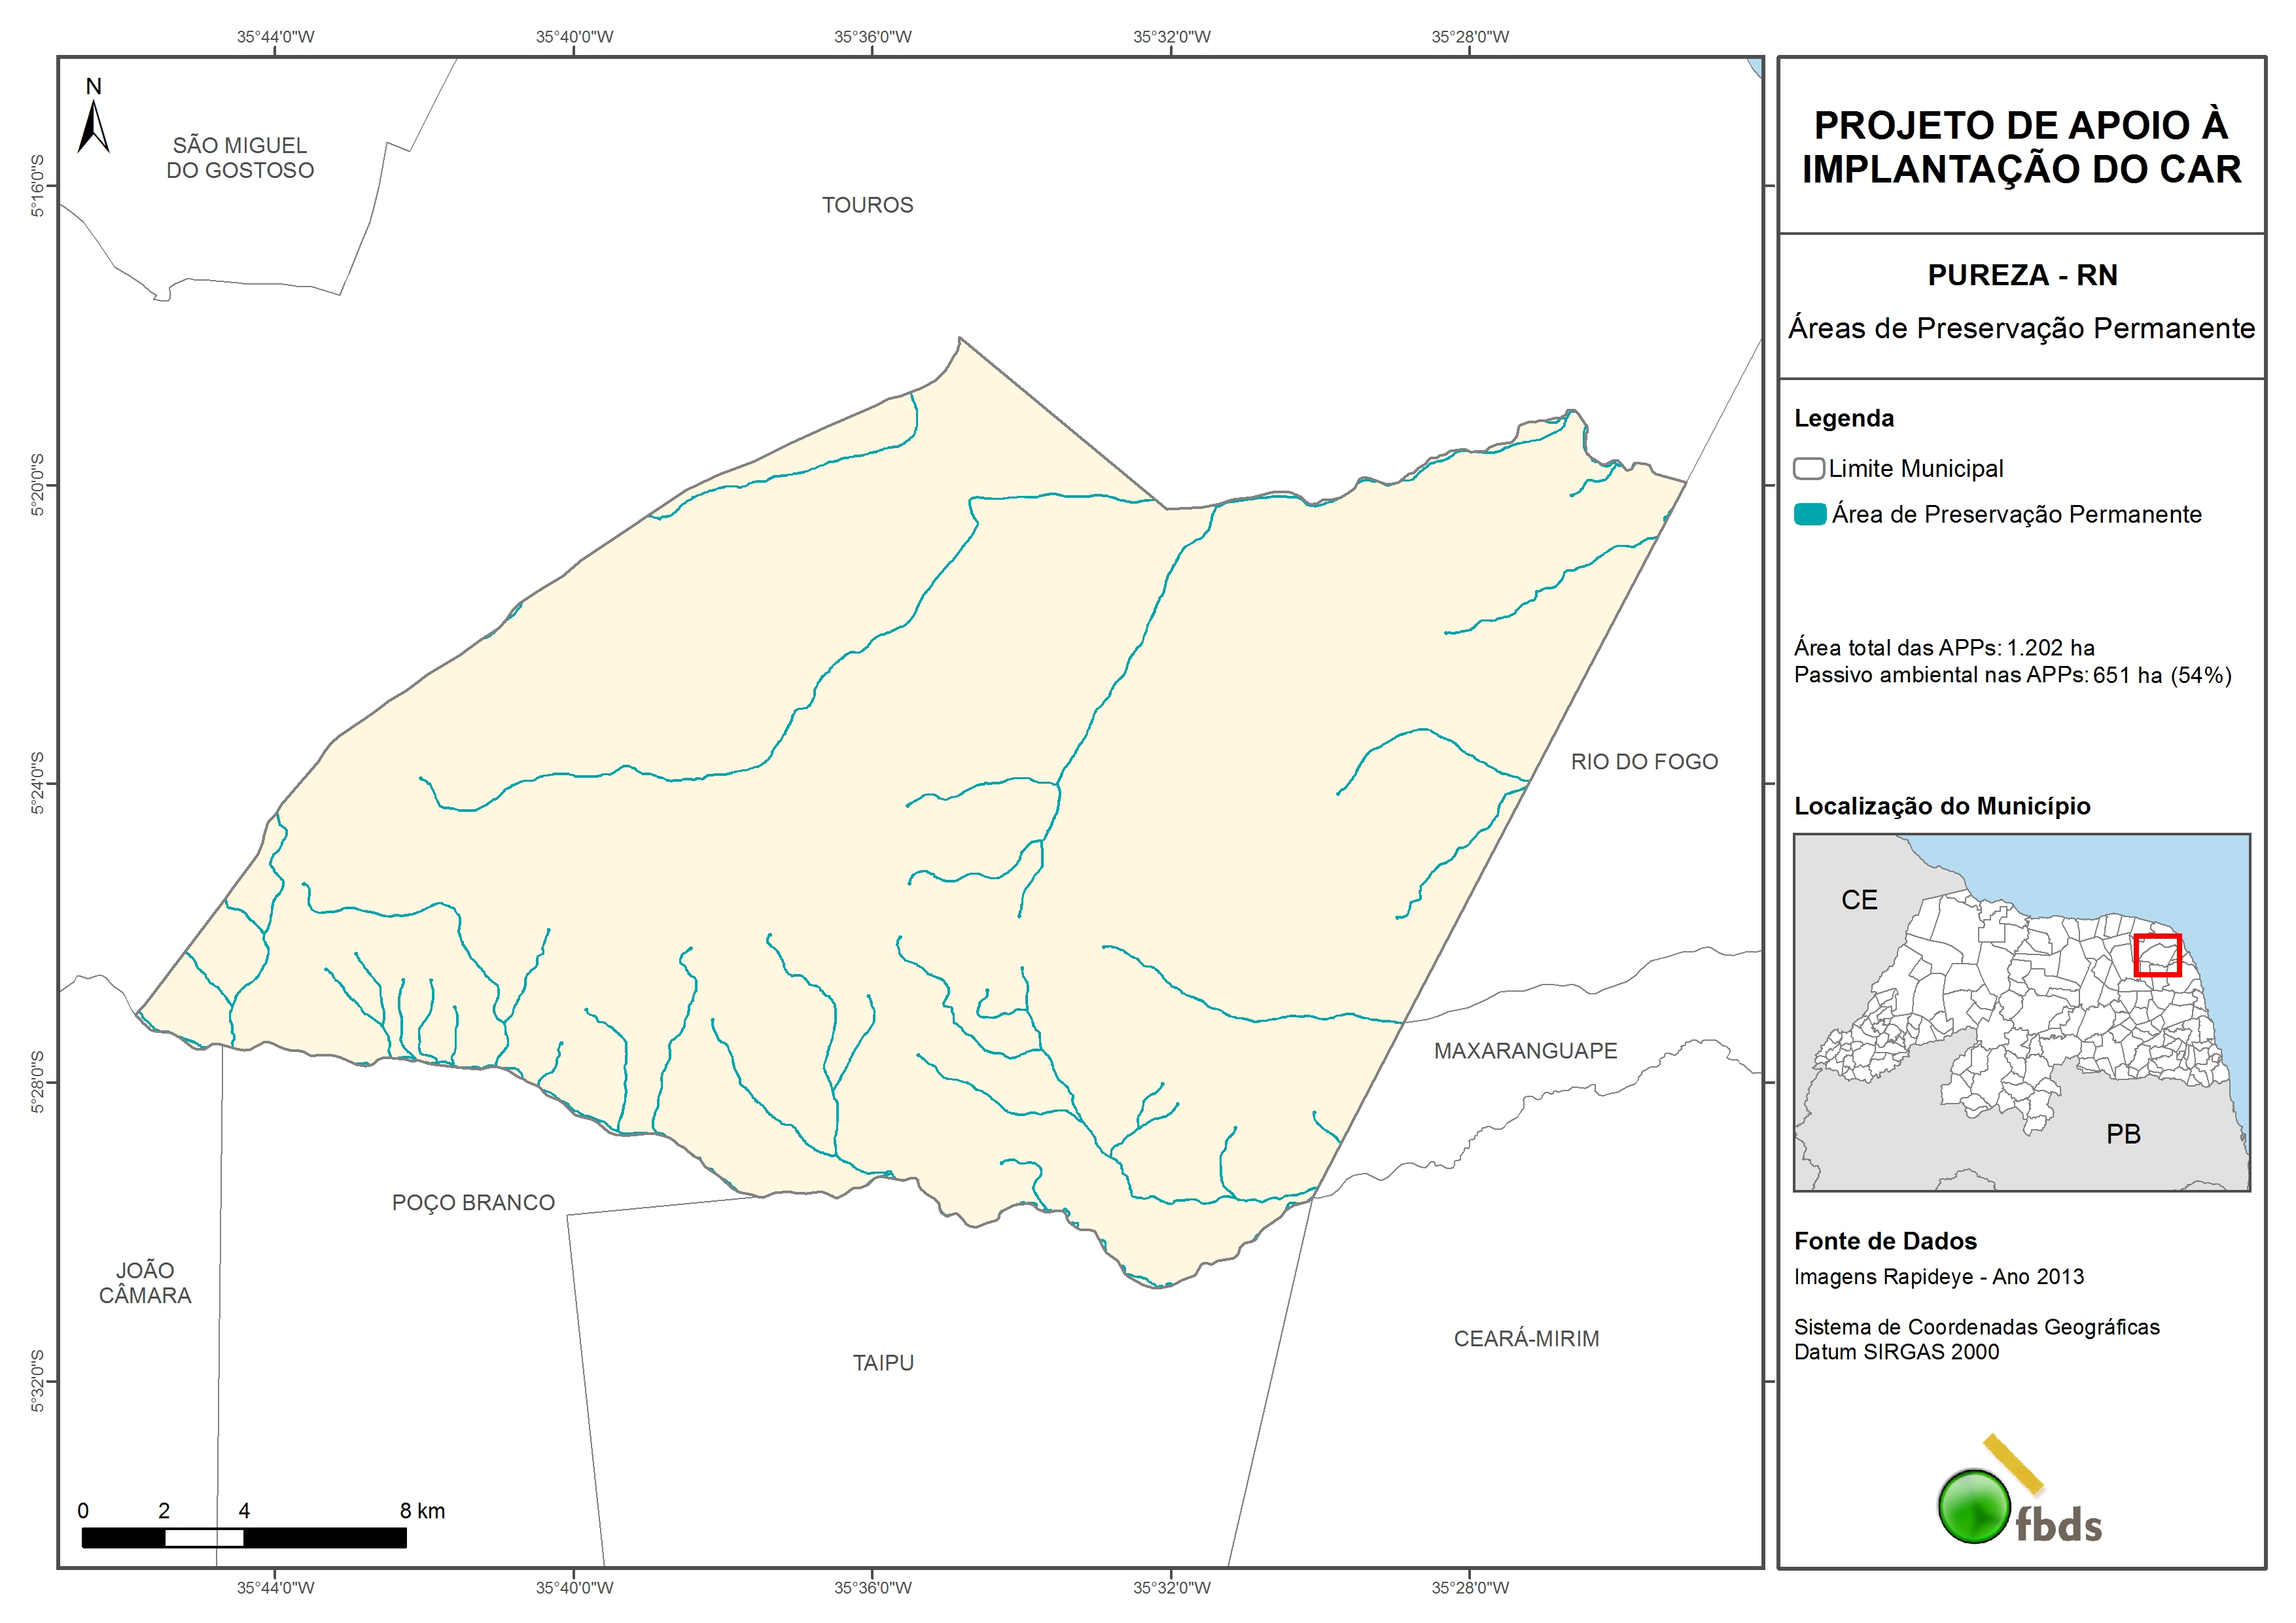This screenshot has height=1623, width=2296.
Task: Click the PUREZA - RN title
Action: click(x=2022, y=275)
